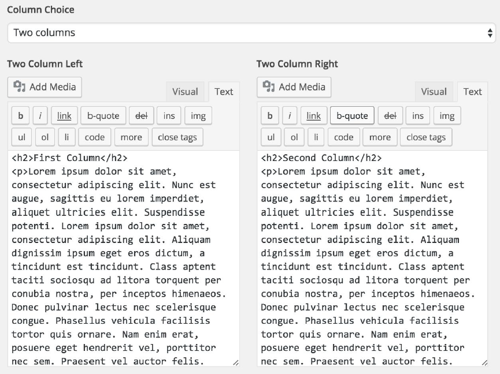
Task: Switch left editor to Visual tab
Action: click(x=185, y=92)
